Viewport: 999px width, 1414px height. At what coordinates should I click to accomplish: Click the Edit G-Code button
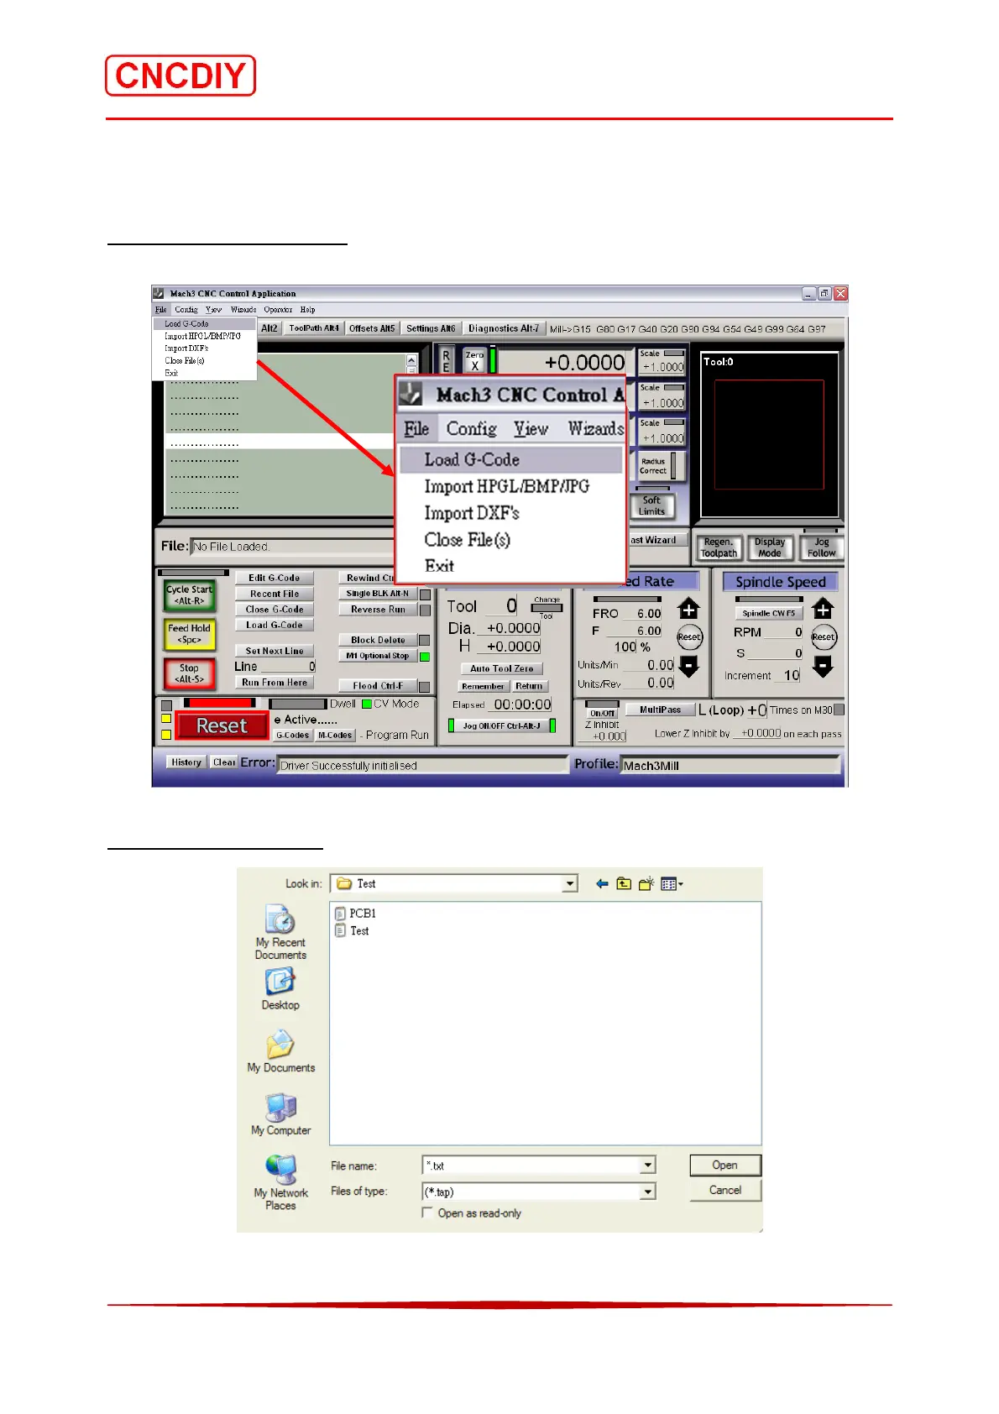(274, 578)
